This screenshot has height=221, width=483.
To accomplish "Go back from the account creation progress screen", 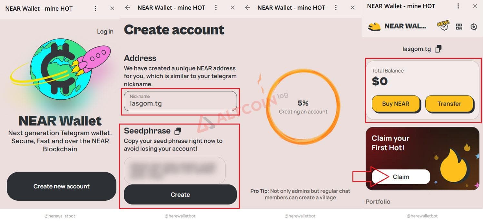I will 248,8.
